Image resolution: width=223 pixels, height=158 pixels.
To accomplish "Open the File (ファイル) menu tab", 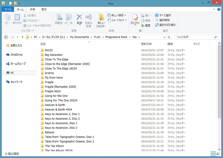I will (8, 10).
